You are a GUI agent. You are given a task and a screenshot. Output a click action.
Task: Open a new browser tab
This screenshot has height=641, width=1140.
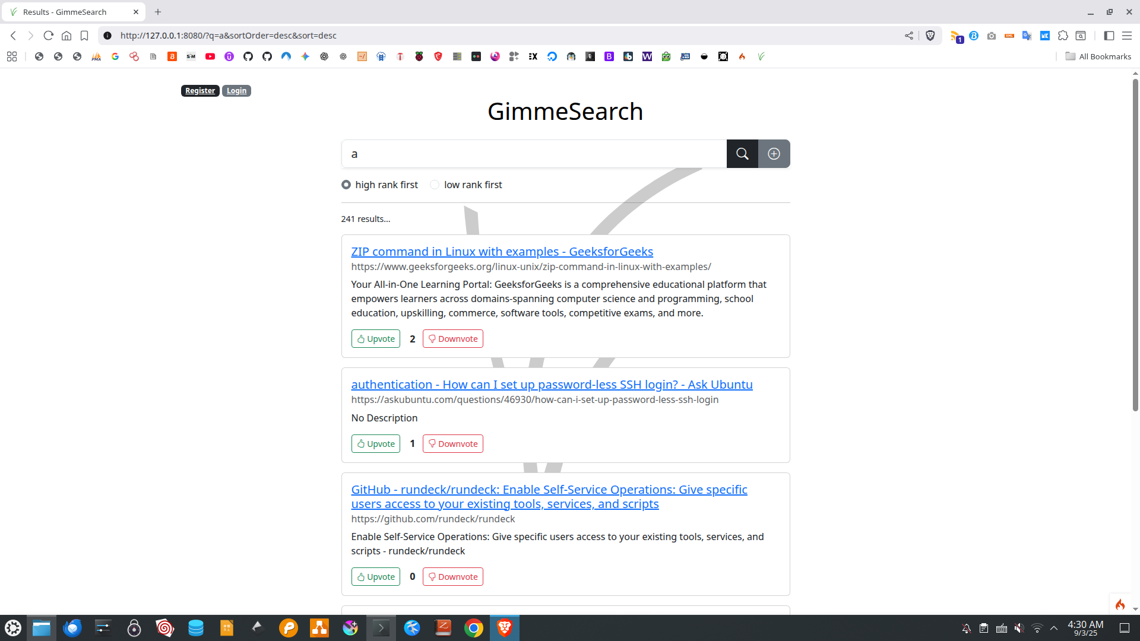tap(158, 12)
